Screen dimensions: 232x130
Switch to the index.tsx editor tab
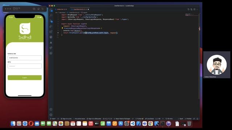point(62,9)
